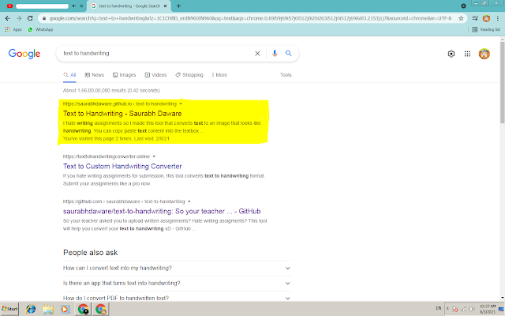Image resolution: width=505 pixels, height=316 pixels.
Task: Open Google apps grid
Action: (x=467, y=54)
